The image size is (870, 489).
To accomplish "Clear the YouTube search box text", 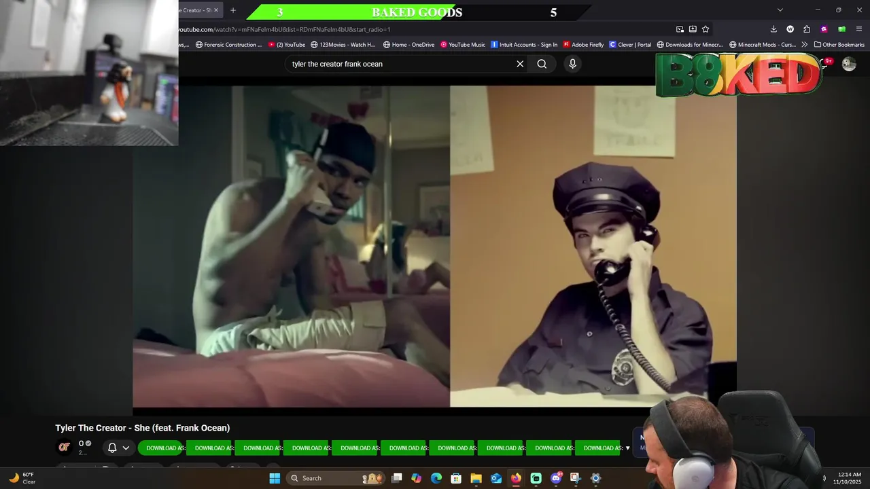I will [520, 64].
